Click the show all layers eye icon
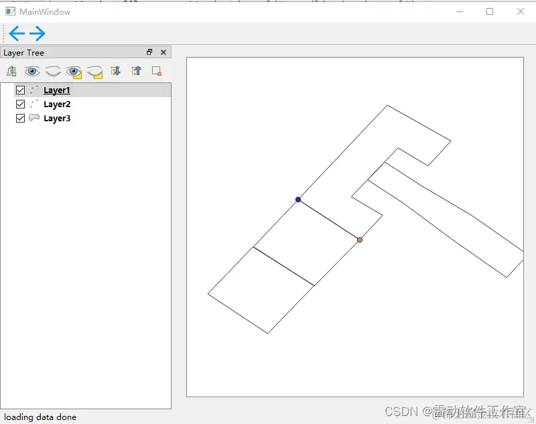Viewport: 536px width, 424px height. (32, 71)
